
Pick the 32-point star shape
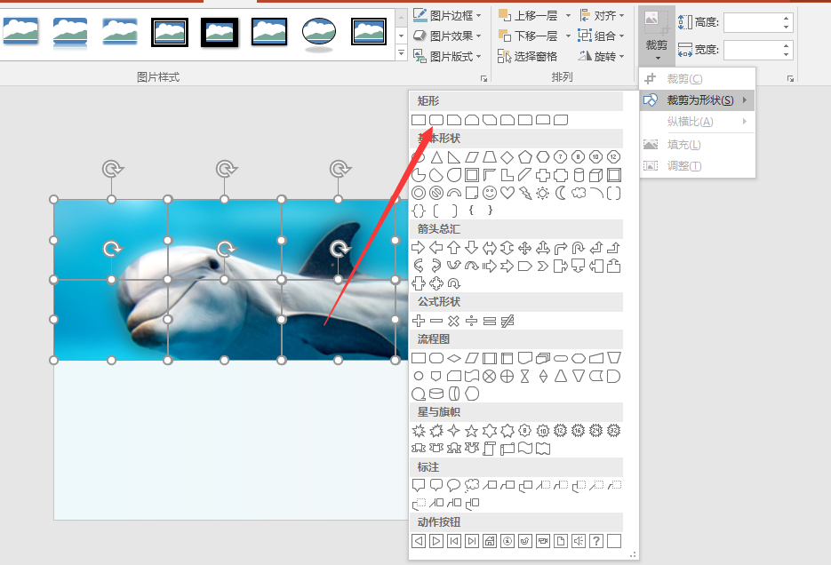click(x=614, y=431)
